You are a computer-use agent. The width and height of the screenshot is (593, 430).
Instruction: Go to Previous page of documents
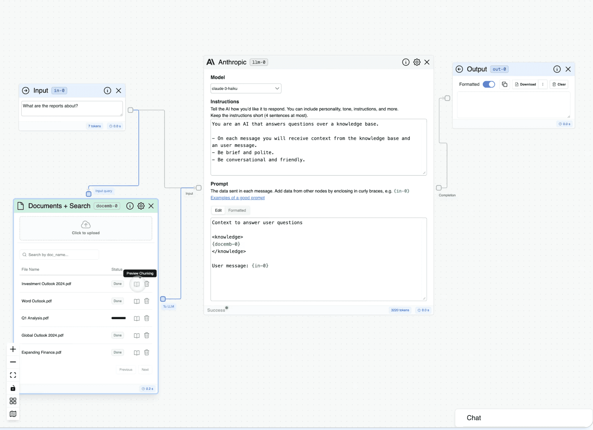[126, 370]
